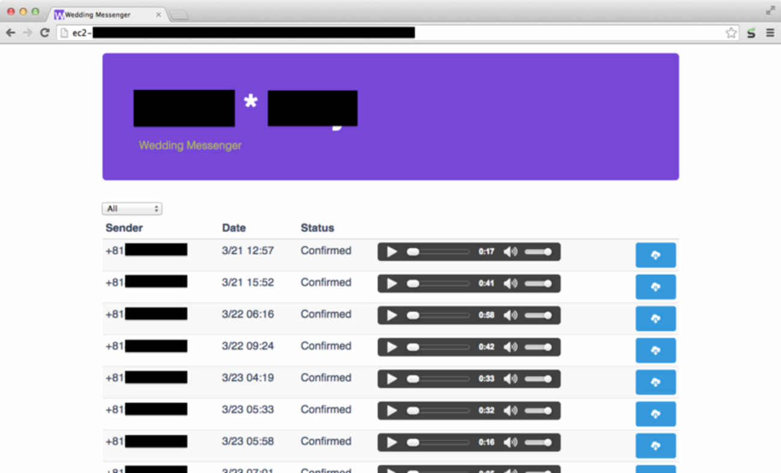
Task: Download the 3/23 05:33 message
Action: click(x=655, y=415)
